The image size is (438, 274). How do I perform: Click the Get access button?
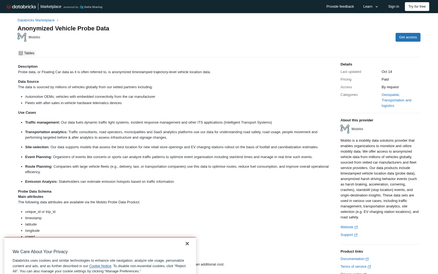click(x=408, y=37)
